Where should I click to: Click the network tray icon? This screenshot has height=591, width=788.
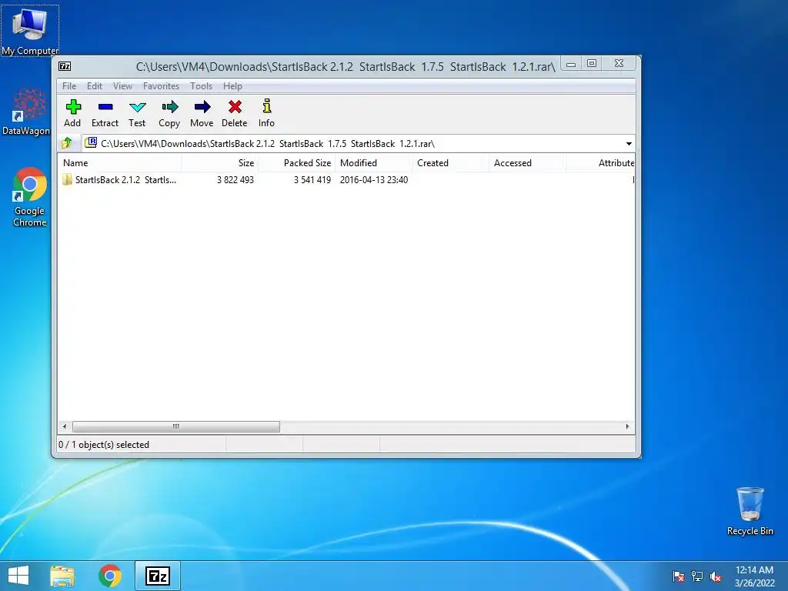697,576
